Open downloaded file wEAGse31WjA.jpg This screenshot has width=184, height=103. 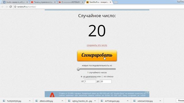pyautogui.click(x=145, y=101)
